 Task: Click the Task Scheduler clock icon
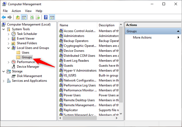pos(13,34)
